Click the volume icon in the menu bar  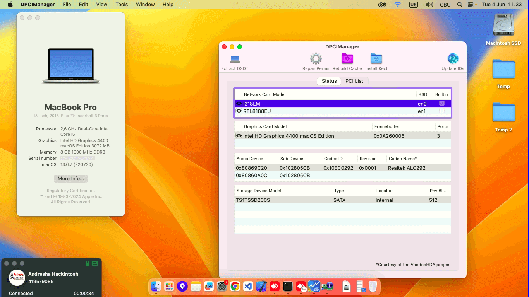[429, 5]
